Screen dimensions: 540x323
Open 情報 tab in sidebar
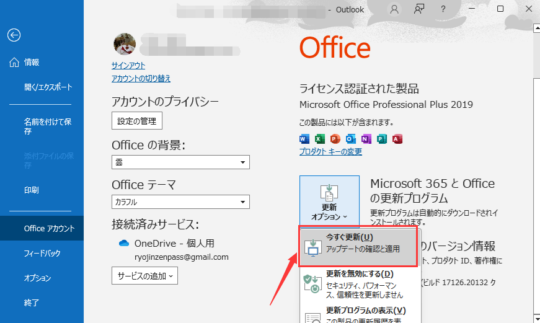point(42,63)
